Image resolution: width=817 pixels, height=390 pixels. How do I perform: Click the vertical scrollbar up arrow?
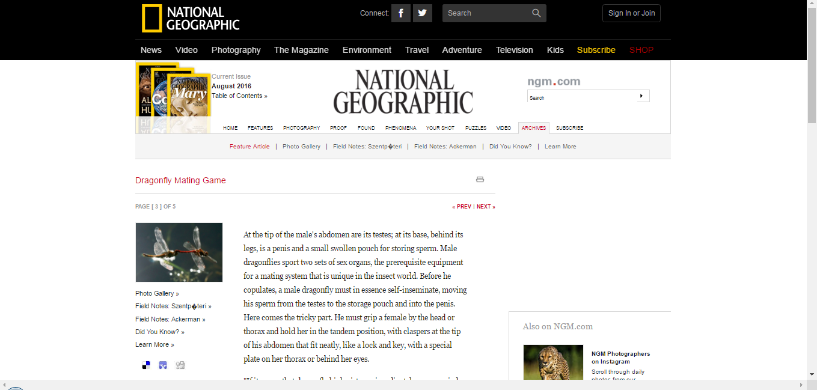tap(812, 5)
